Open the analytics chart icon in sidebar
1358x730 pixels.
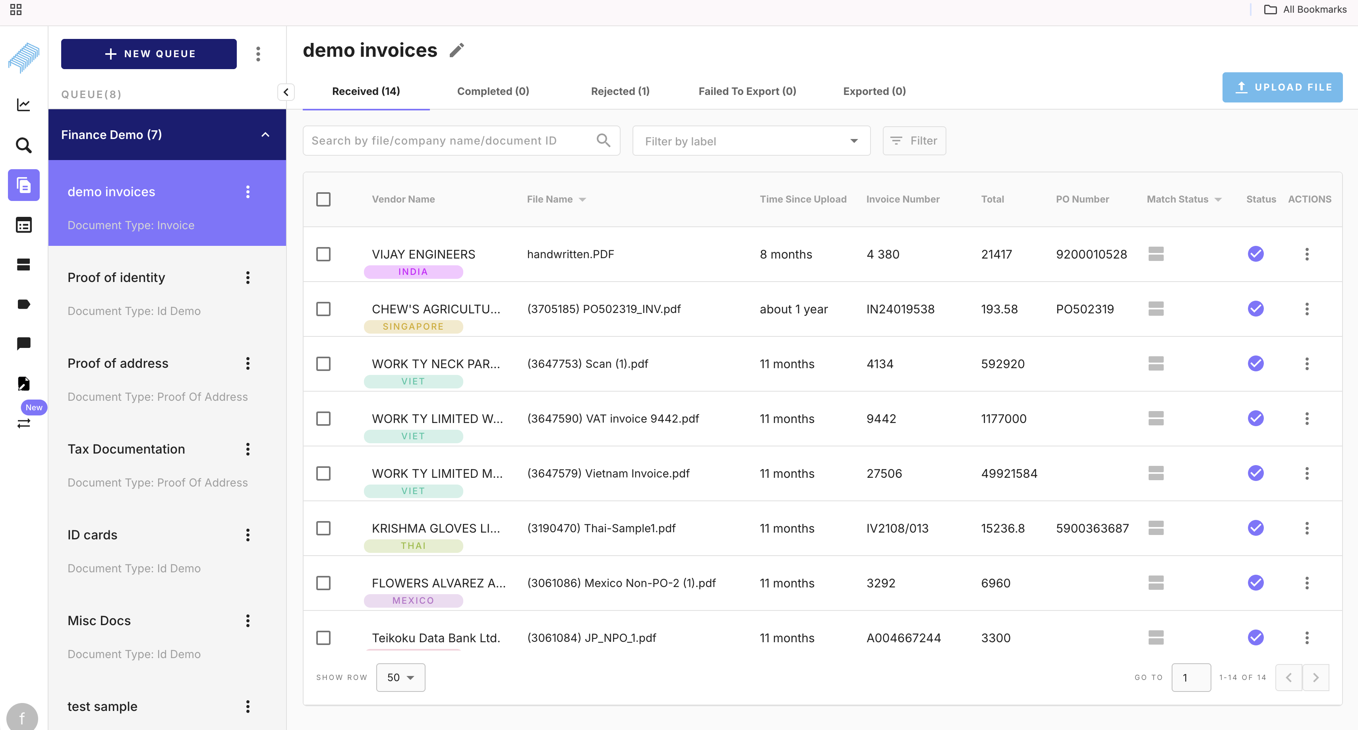pos(24,104)
